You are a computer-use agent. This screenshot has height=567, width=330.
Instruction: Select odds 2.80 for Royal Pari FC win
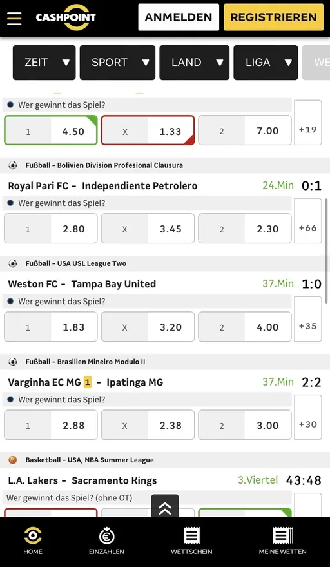(50, 229)
